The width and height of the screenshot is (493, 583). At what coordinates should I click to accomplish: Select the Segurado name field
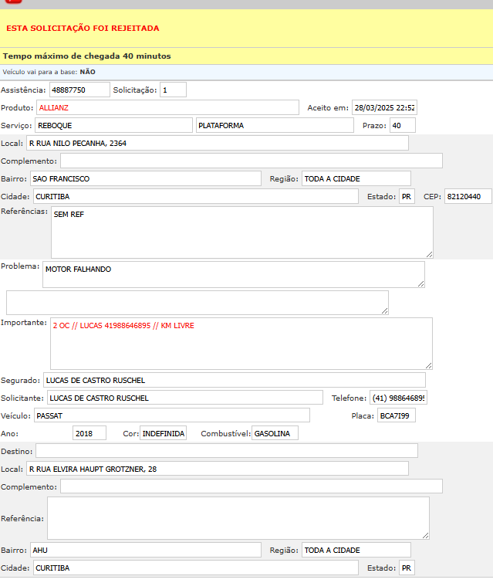pos(234,380)
